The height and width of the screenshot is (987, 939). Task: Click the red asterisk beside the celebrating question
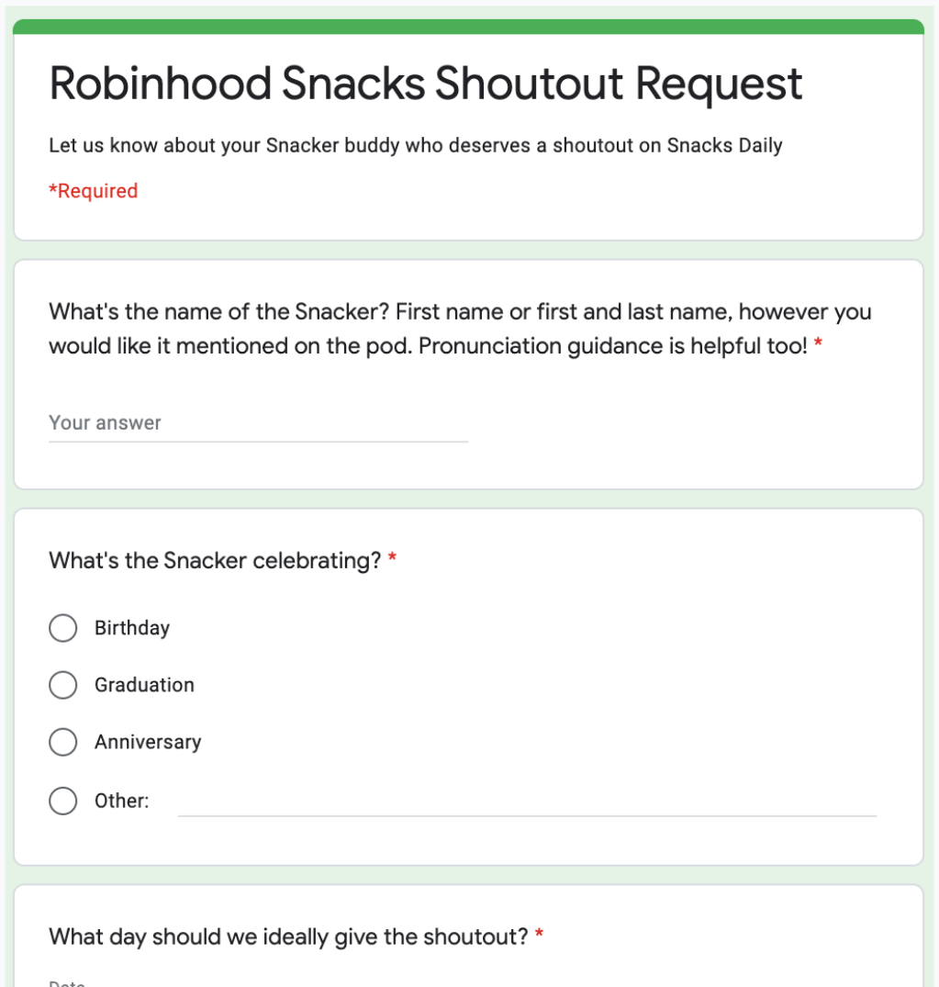click(x=393, y=560)
